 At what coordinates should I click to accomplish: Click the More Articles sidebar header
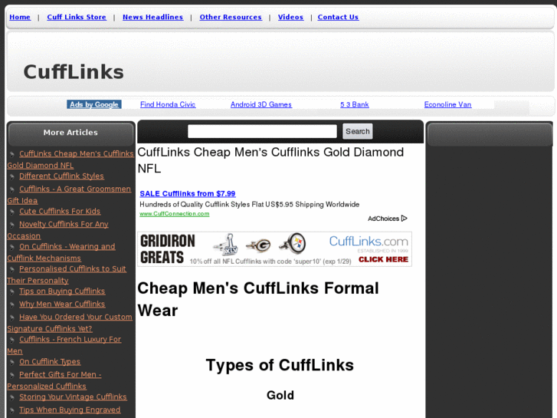click(70, 133)
